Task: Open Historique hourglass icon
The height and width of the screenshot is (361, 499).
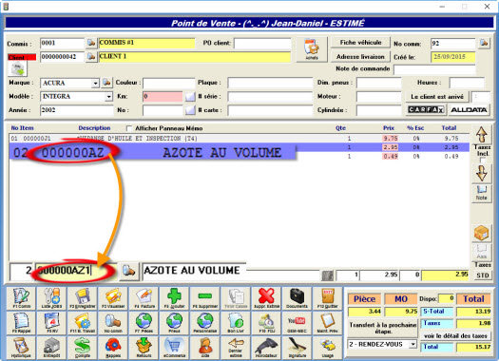Action: point(21,348)
